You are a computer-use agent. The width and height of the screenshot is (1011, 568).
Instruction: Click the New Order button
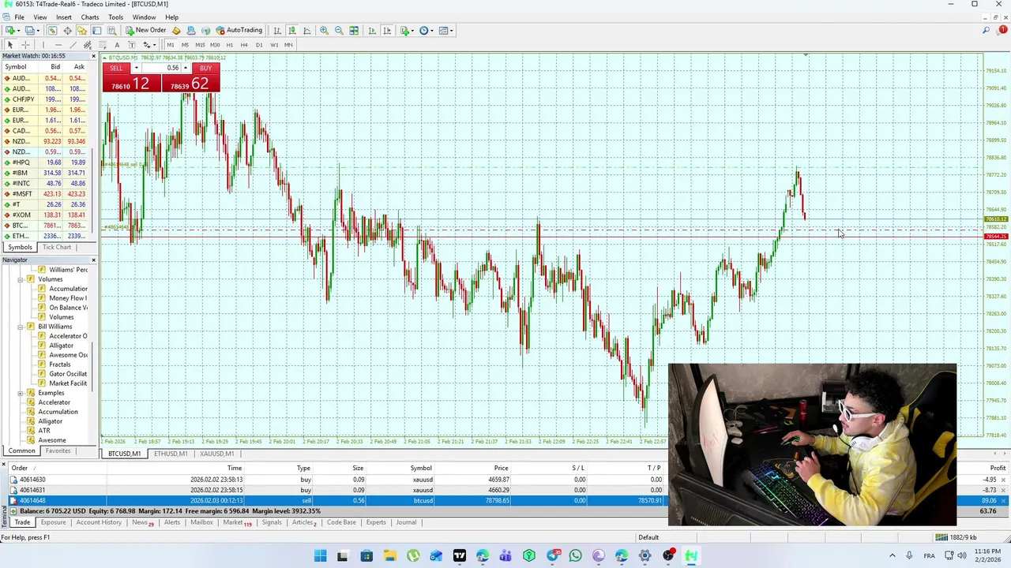click(146, 30)
